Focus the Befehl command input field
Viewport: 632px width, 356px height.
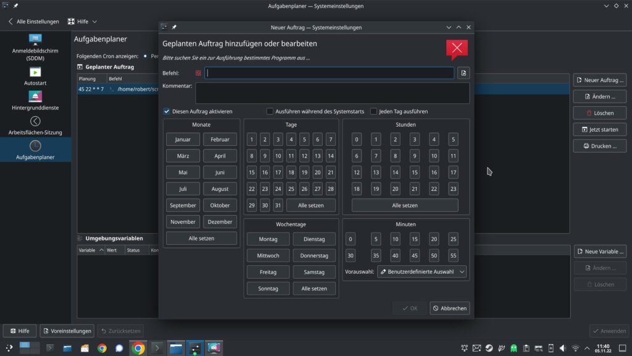pos(329,73)
